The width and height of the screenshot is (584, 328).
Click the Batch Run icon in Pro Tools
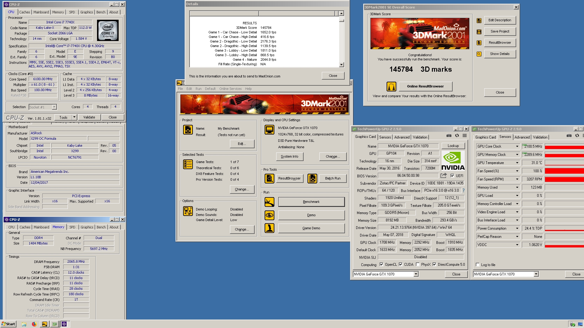click(312, 179)
